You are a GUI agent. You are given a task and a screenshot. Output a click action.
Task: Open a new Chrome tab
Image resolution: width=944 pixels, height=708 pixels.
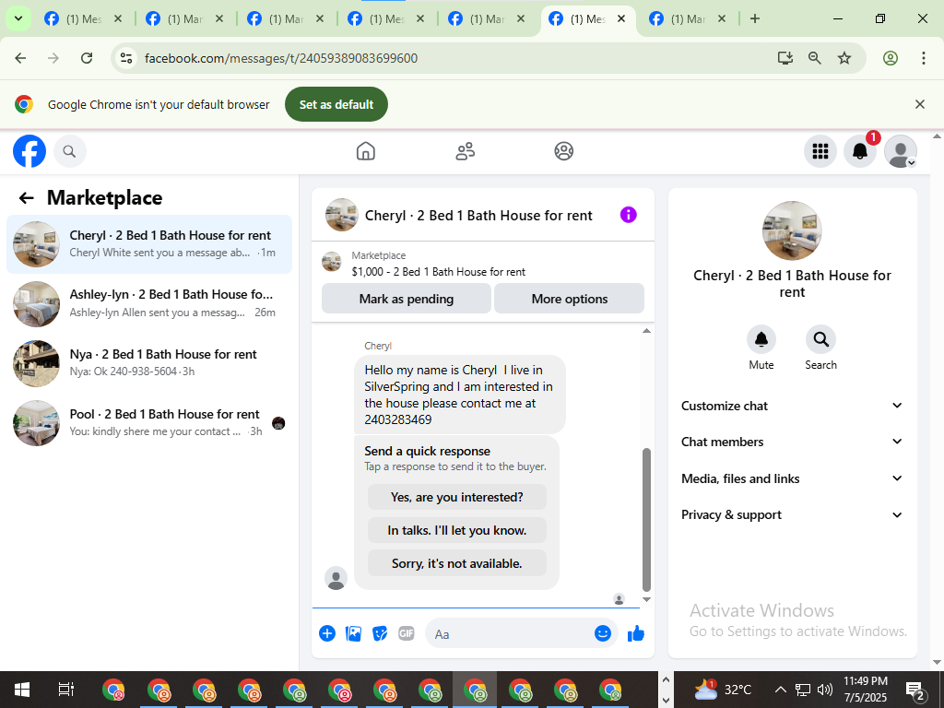click(x=754, y=18)
